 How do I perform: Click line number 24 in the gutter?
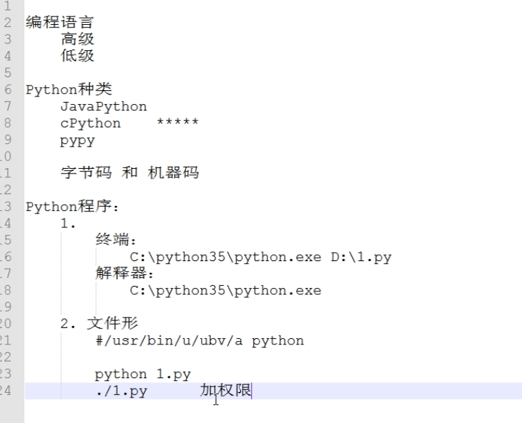7,391
